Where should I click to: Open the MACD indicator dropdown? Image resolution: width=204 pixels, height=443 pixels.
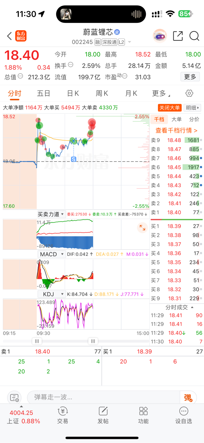(51, 254)
